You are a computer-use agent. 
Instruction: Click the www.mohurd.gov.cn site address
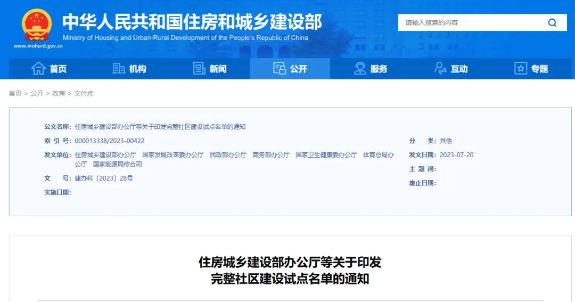[38, 46]
